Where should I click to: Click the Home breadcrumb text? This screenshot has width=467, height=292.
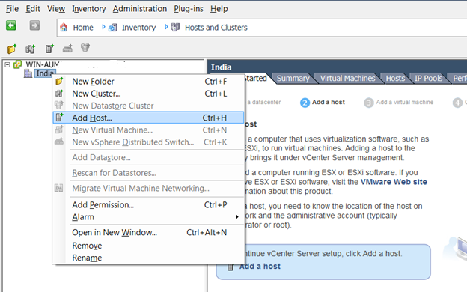83,28
